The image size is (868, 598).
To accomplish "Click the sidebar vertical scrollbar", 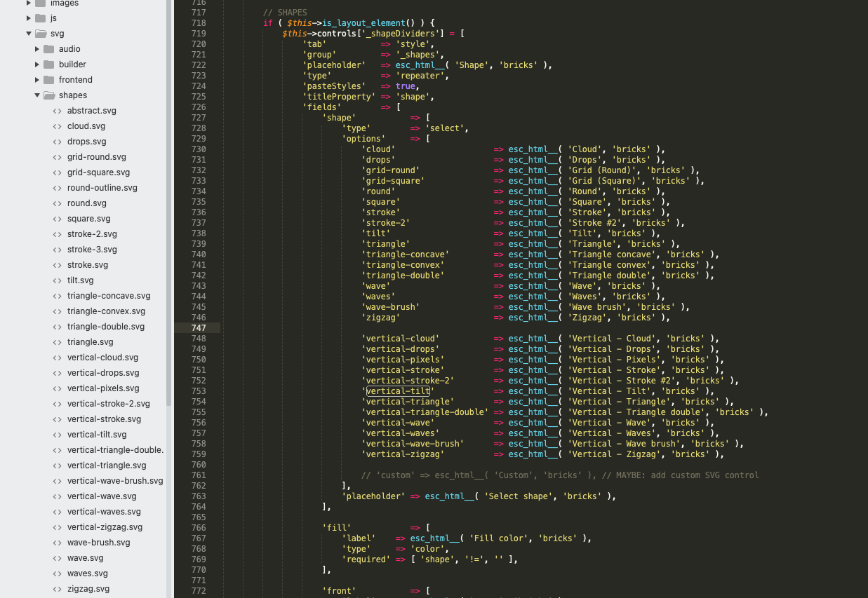I will click(x=168, y=203).
